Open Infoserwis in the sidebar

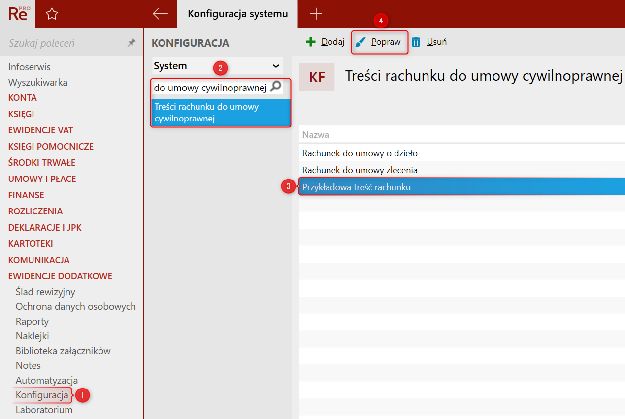pos(30,67)
